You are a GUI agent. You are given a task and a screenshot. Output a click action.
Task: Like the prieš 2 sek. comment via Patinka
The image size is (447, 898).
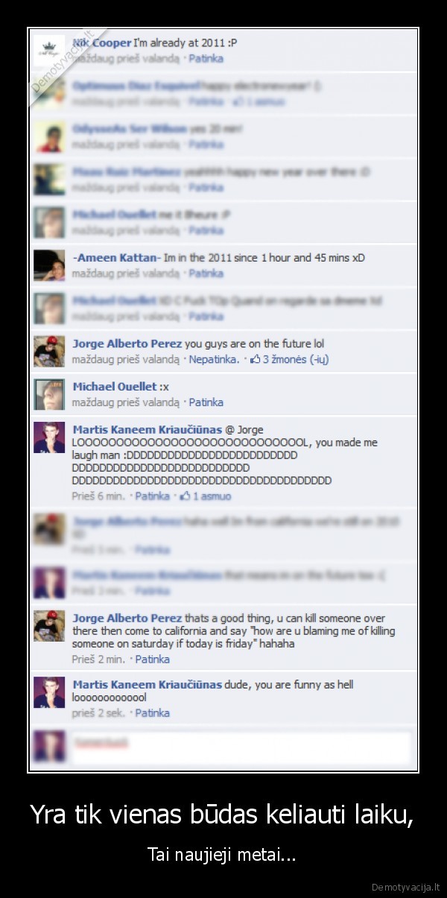[x=152, y=713]
